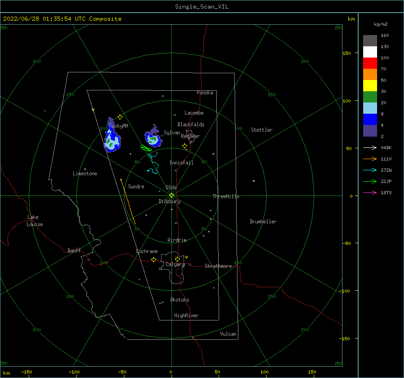
Task: Select the yellow 30-50 color swatch
Action: click(370, 86)
